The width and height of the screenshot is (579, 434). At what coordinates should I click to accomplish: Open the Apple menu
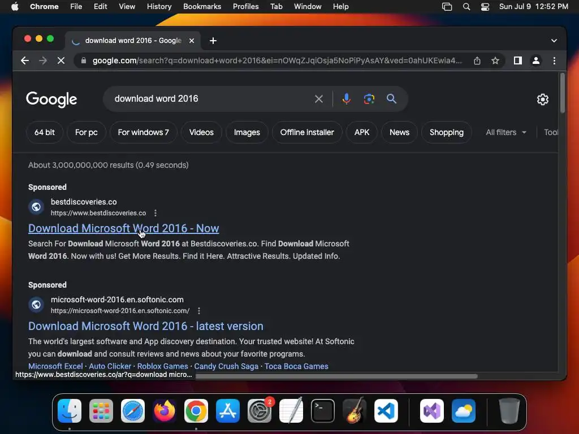coord(15,7)
